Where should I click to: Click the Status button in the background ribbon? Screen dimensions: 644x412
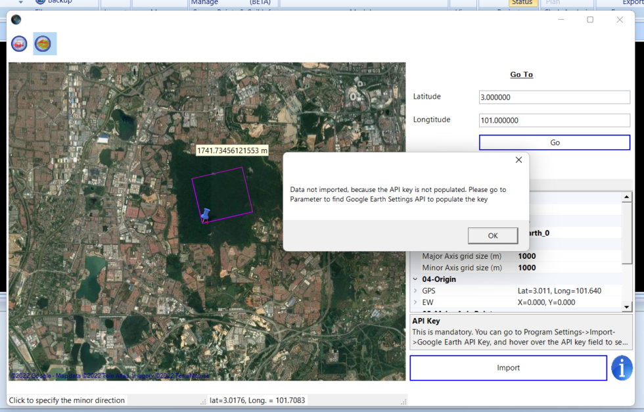[522, 3]
